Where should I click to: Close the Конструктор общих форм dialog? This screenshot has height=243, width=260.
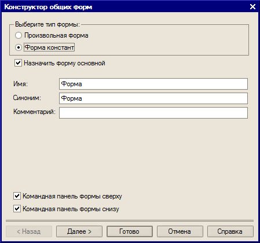click(x=252, y=7)
